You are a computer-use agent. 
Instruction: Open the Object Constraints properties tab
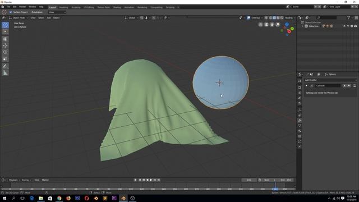click(x=300, y=115)
